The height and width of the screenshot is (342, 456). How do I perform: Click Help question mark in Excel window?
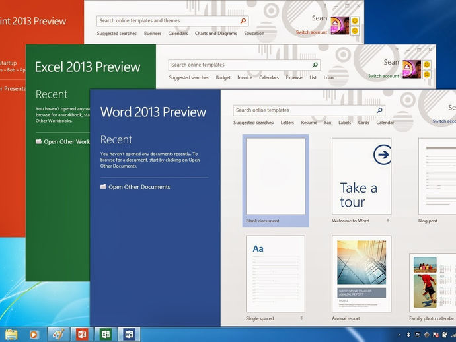point(397,50)
